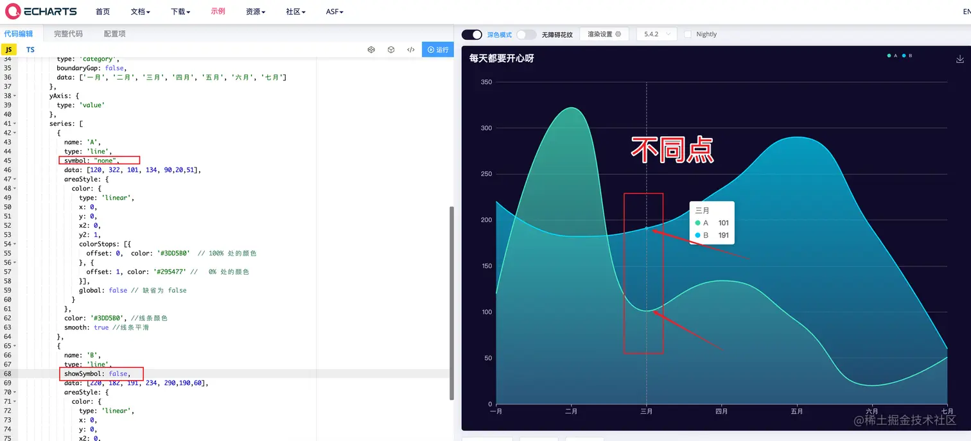Click code line boundaryGap: false

pyautogui.click(x=91, y=68)
